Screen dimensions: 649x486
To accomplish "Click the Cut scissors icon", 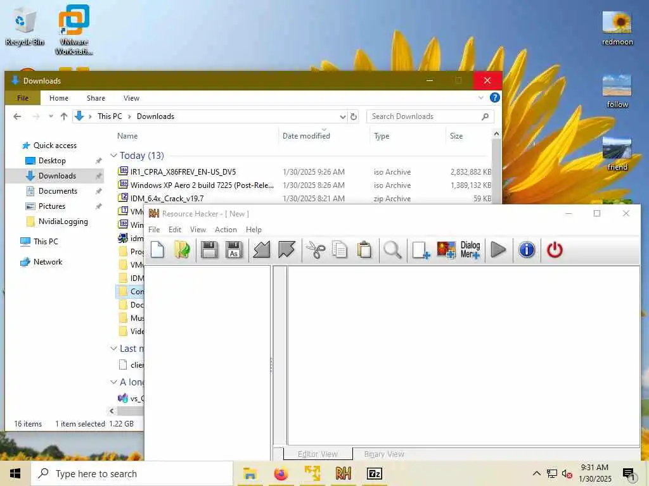I will click(316, 250).
